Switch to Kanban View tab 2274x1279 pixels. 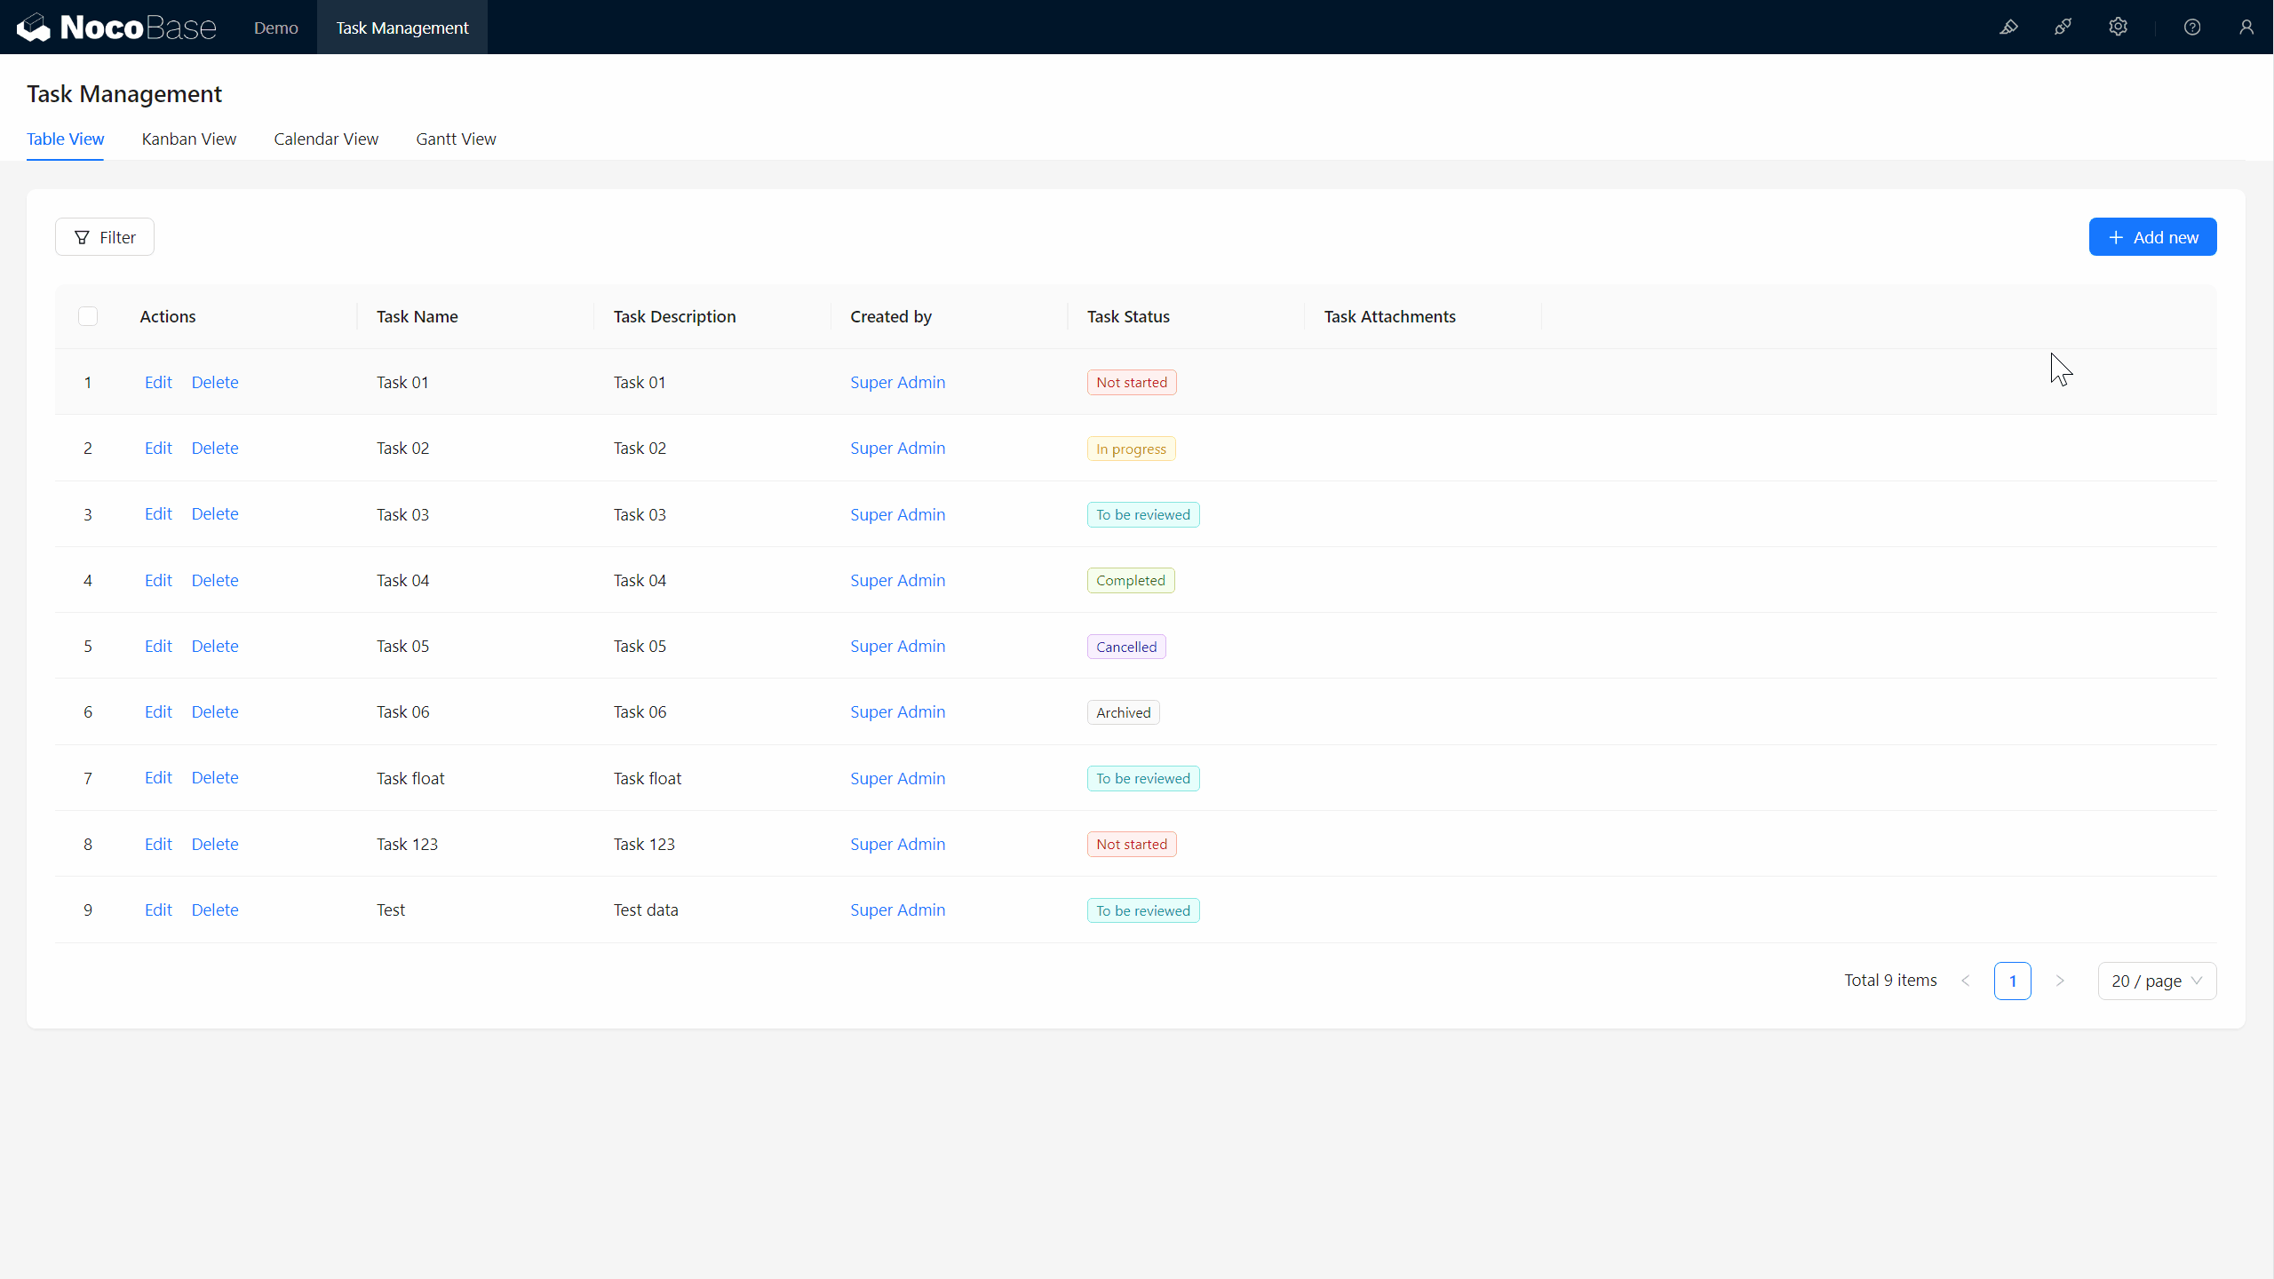tap(188, 139)
